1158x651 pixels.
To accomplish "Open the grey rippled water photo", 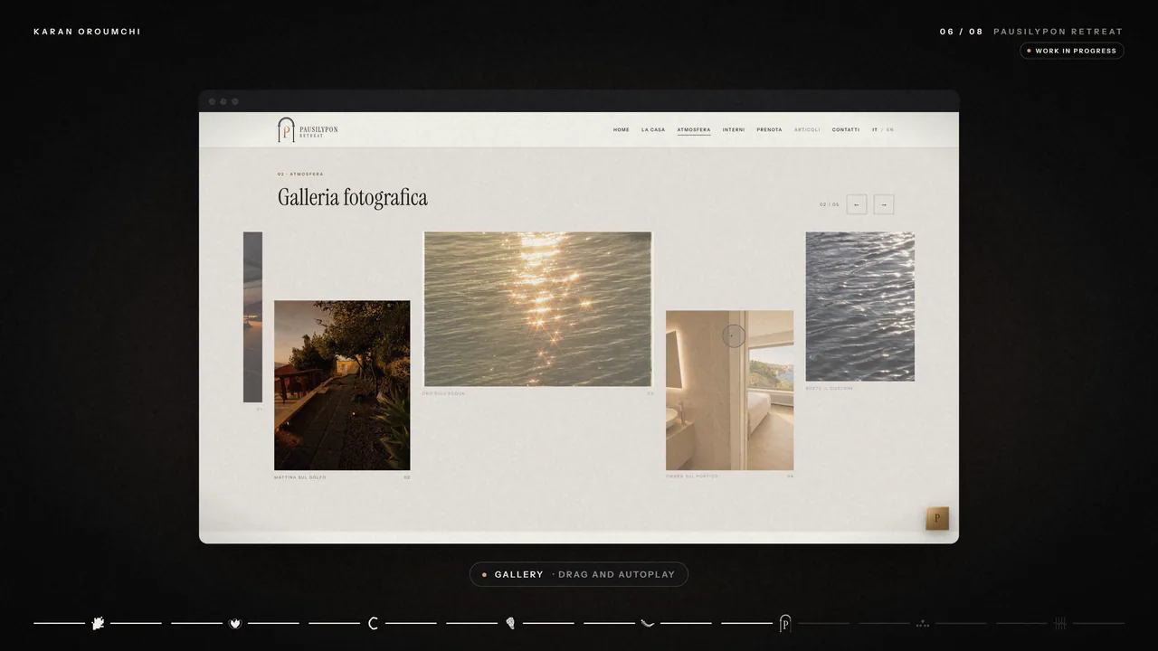I will tap(860, 307).
